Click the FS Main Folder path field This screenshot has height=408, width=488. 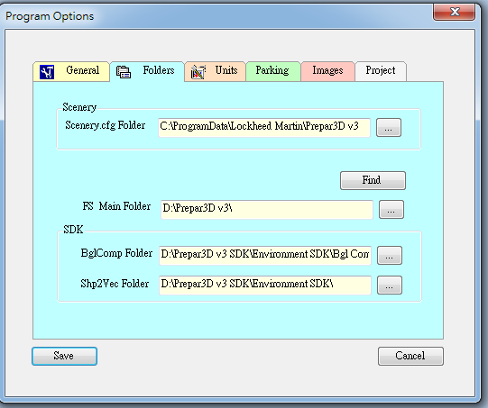coord(267,210)
